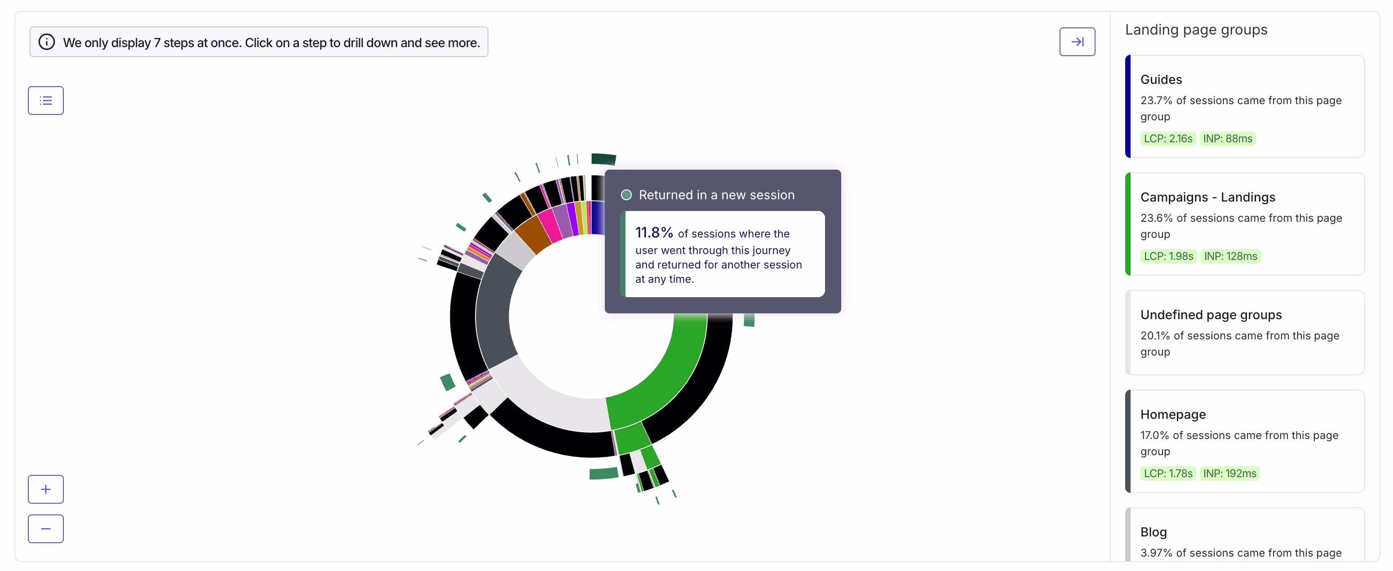This screenshot has height=571, width=1393.
Task: Zoom in with the plus button
Action: pos(46,489)
